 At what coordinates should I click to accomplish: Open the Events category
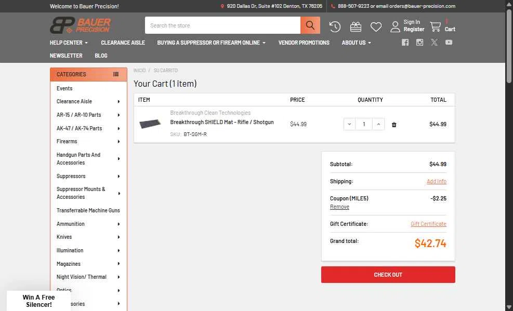(x=64, y=88)
